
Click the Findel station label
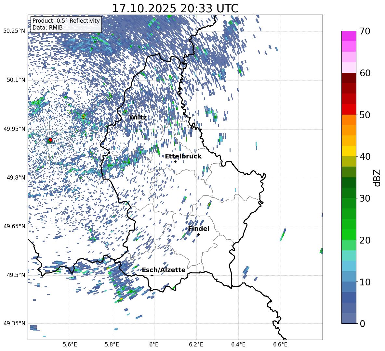tap(199, 229)
